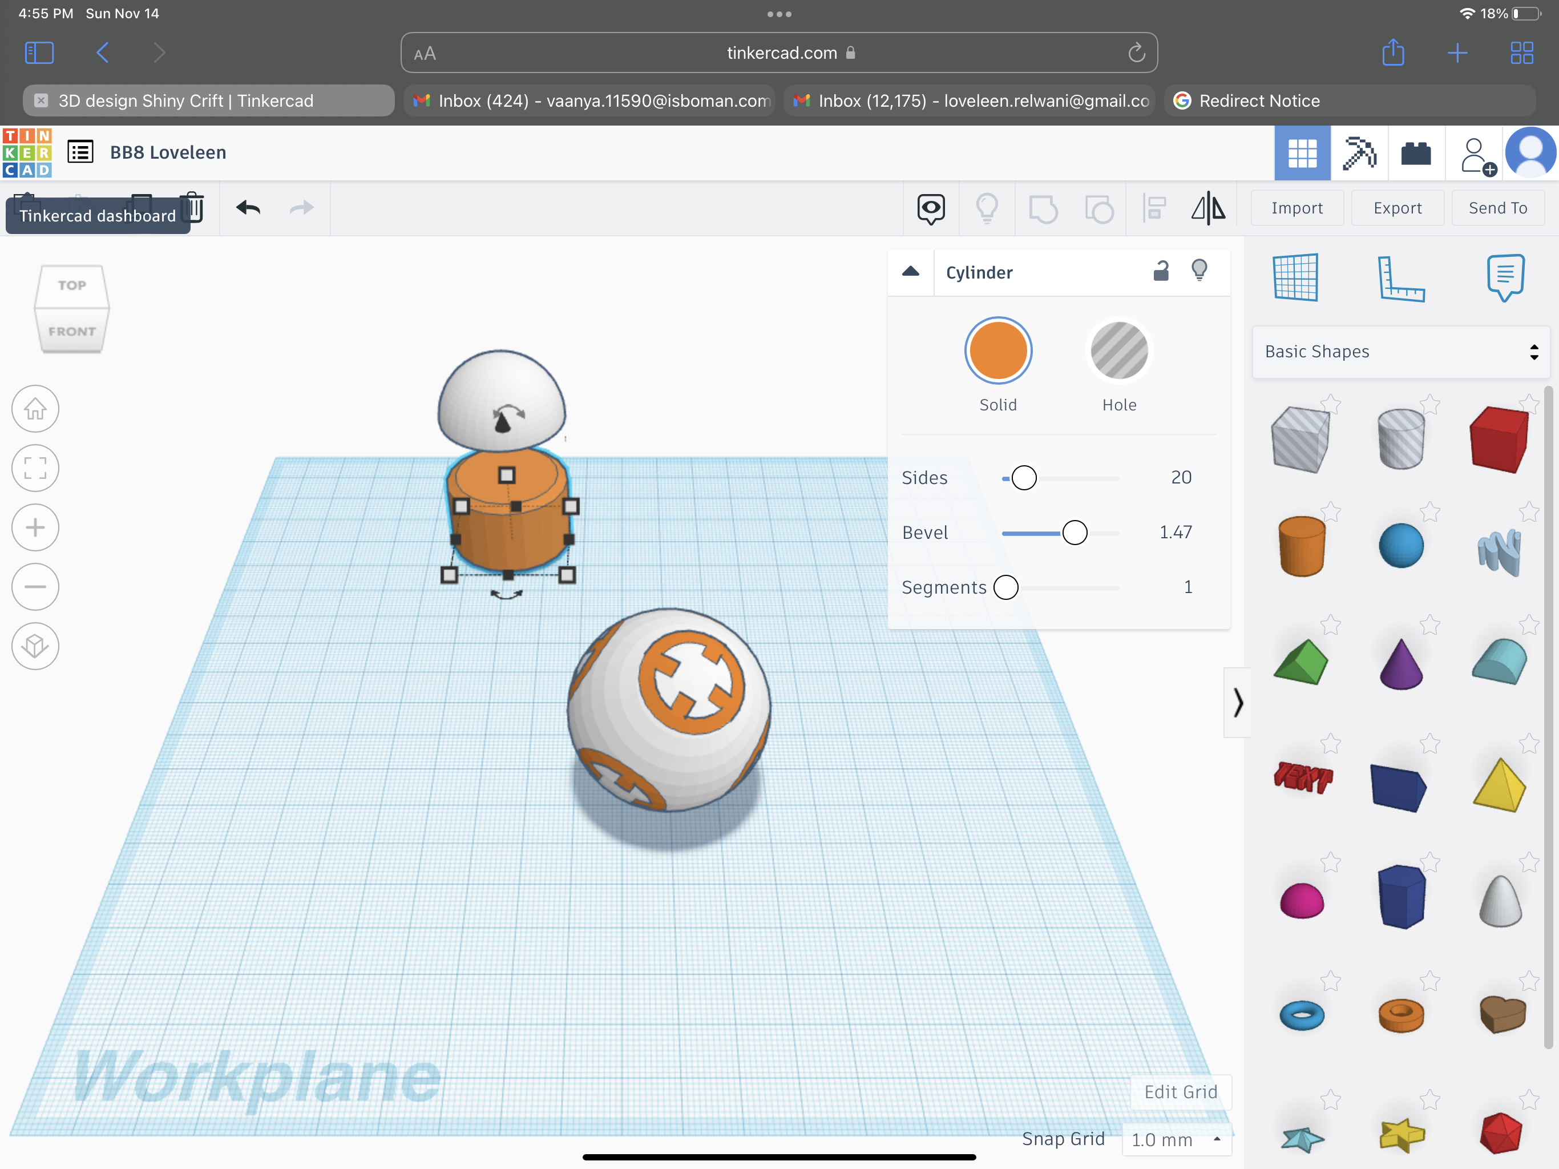Viewport: 1559px width, 1169px height.
Task: Click the Segments slider handle
Action: 1005,587
